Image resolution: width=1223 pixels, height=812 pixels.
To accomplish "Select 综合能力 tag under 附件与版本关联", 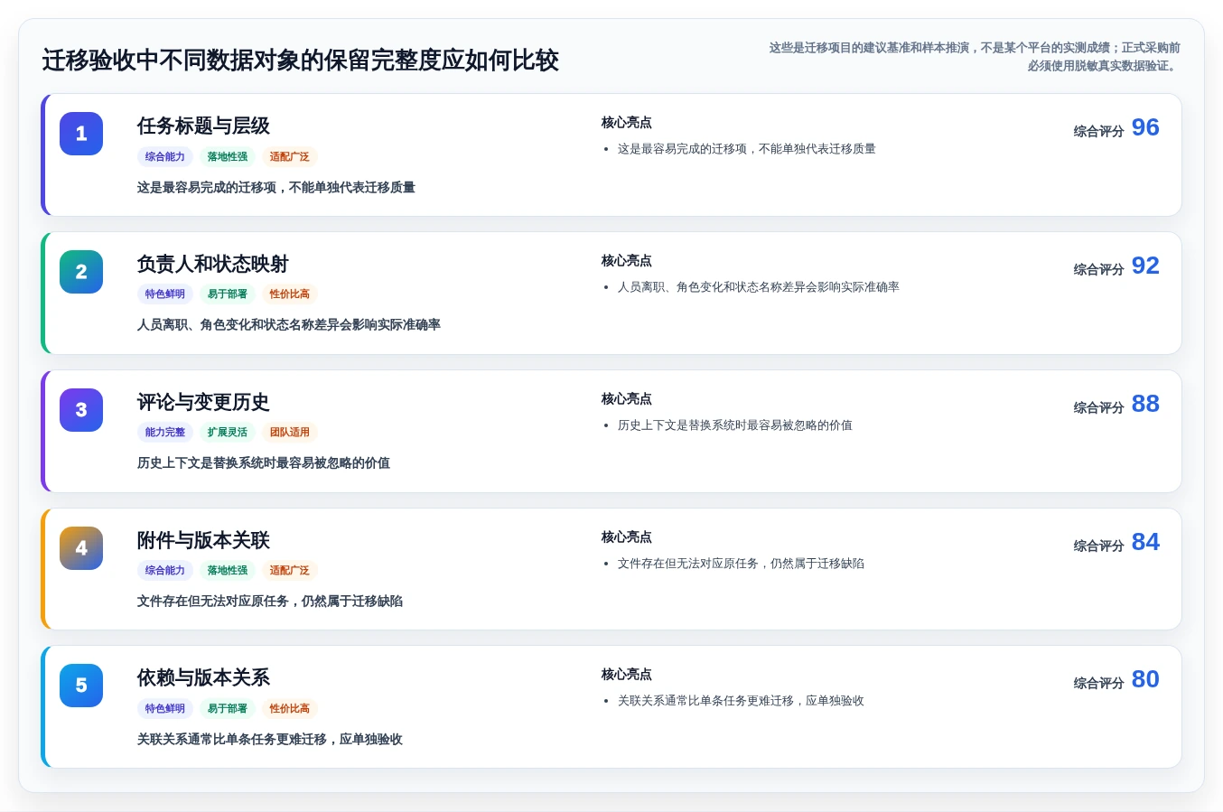I will 165,570.
